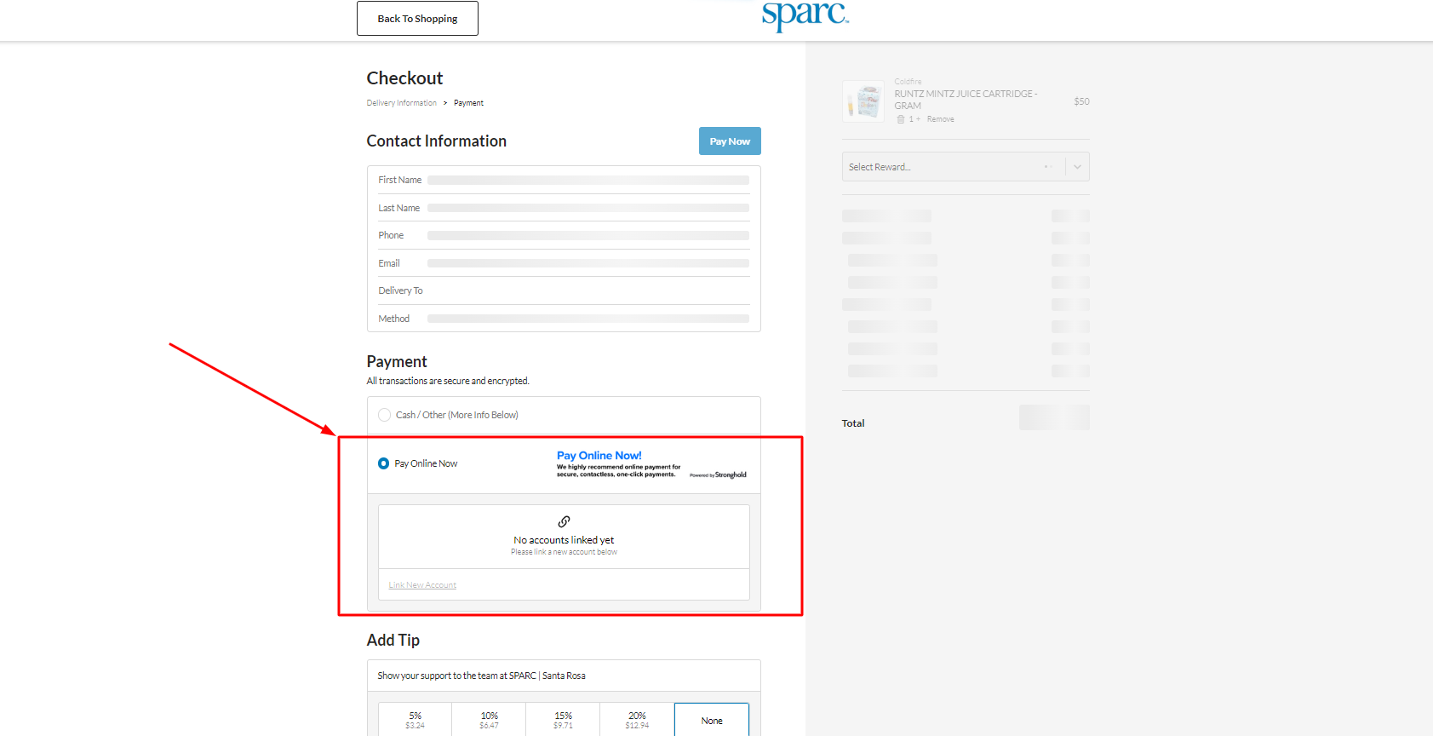Image resolution: width=1433 pixels, height=736 pixels.
Task: Go to the Delivery Information breadcrumb step
Action: coord(401,103)
